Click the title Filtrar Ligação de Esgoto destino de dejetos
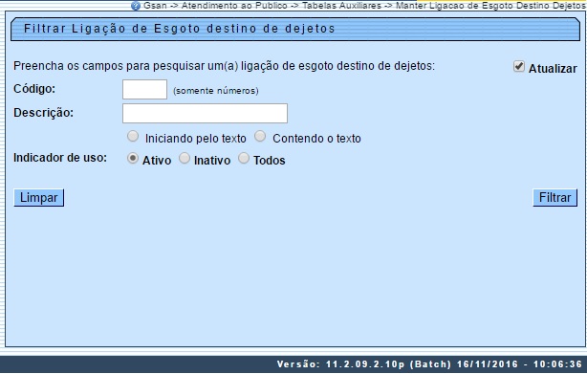This screenshot has height=374, width=587. pos(180,29)
